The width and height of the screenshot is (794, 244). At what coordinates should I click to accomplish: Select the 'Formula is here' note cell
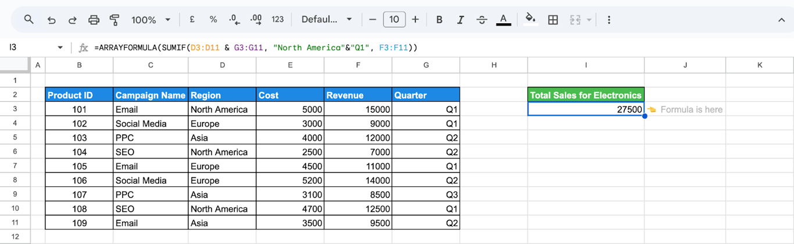[x=685, y=109]
